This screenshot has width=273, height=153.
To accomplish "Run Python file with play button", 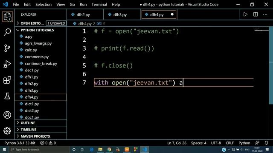I will (245, 14).
